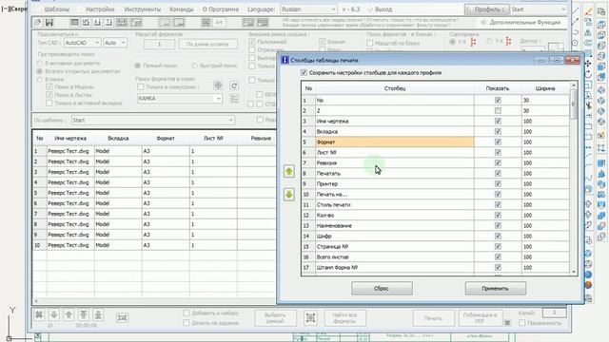Click the table grid icon in main toolbar

(x=74, y=23)
